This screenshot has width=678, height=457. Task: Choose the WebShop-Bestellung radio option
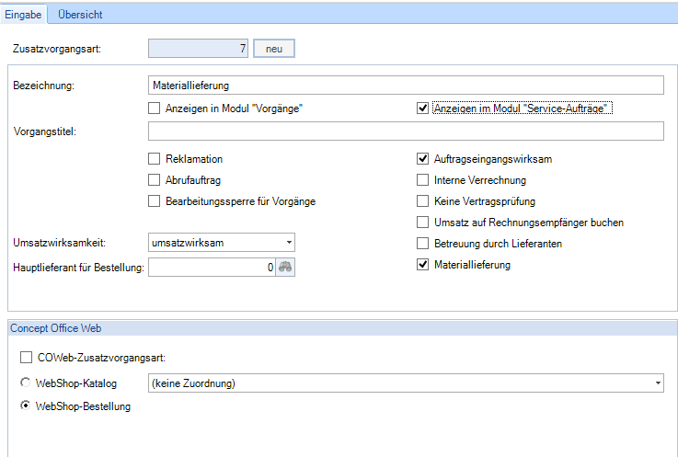24,406
